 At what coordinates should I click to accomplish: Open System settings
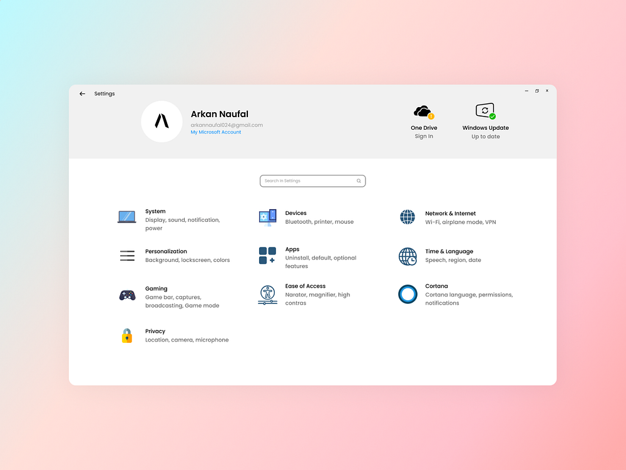[155, 211]
